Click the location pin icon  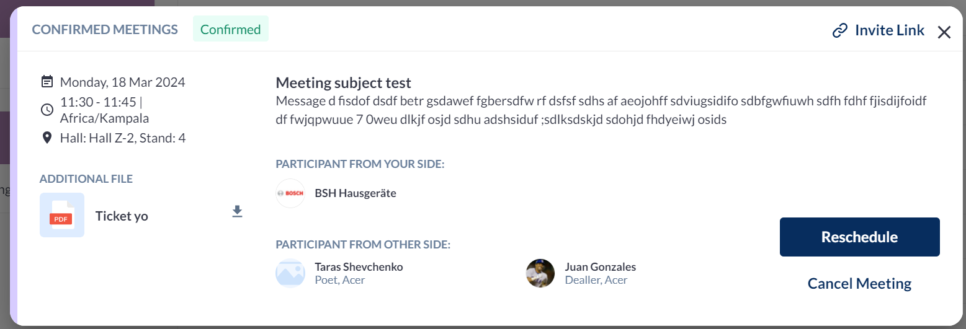(x=47, y=138)
